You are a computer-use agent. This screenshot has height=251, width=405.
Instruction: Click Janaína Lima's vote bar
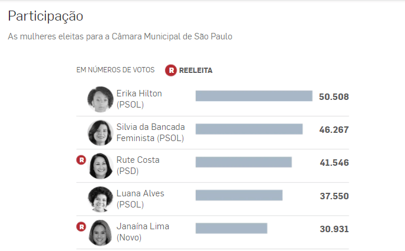pyautogui.click(x=231, y=228)
